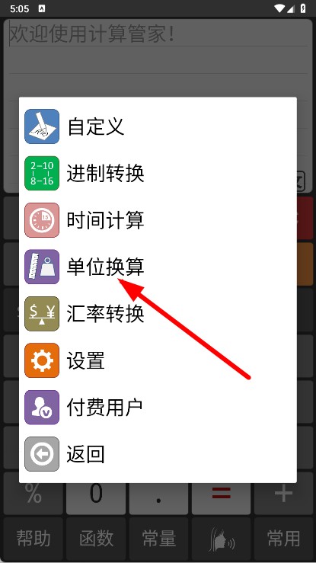This screenshot has height=563, width=316.
Task: Tap the 函数 functions button
Action: pyautogui.click(x=96, y=538)
